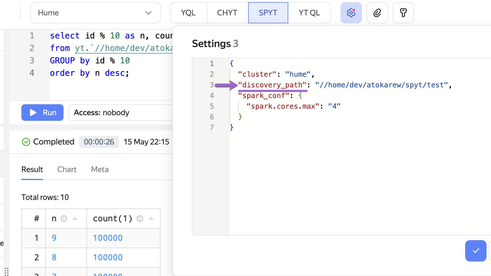Click the "discovery_path" key in settings JSON
This screenshot has width=491, height=276.
coord(272,85)
